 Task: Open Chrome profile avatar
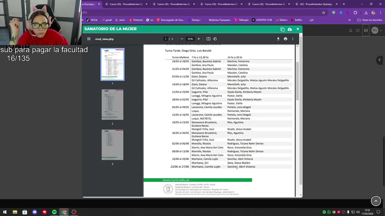coord(374,13)
